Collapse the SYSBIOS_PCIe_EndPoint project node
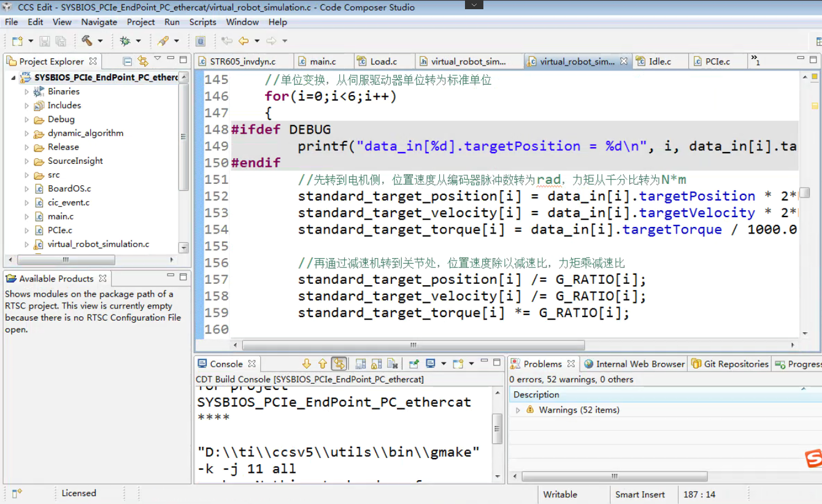The image size is (822, 504). [x=13, y=78]
